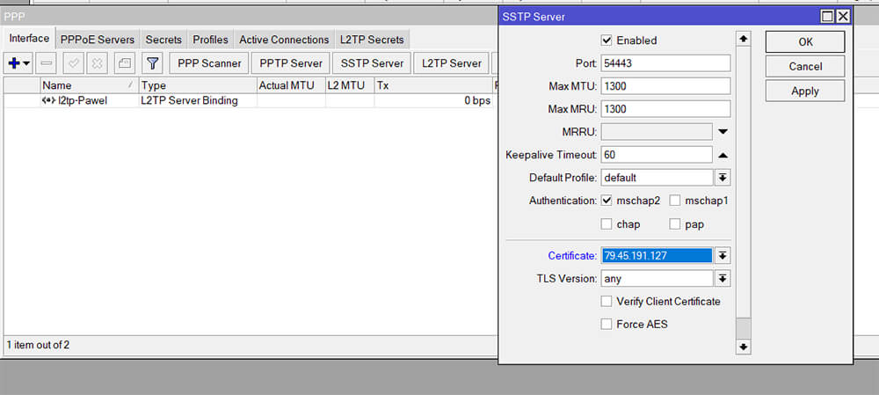This screenshot has height=395, width=879.
Task: Click the Cancel button
Action: [x=805, y=67]
